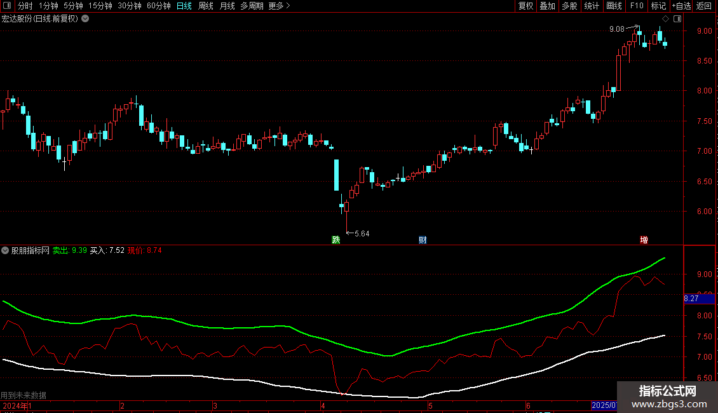
Task: Open the 多股 multi-stock view
Action: point(569,6)
